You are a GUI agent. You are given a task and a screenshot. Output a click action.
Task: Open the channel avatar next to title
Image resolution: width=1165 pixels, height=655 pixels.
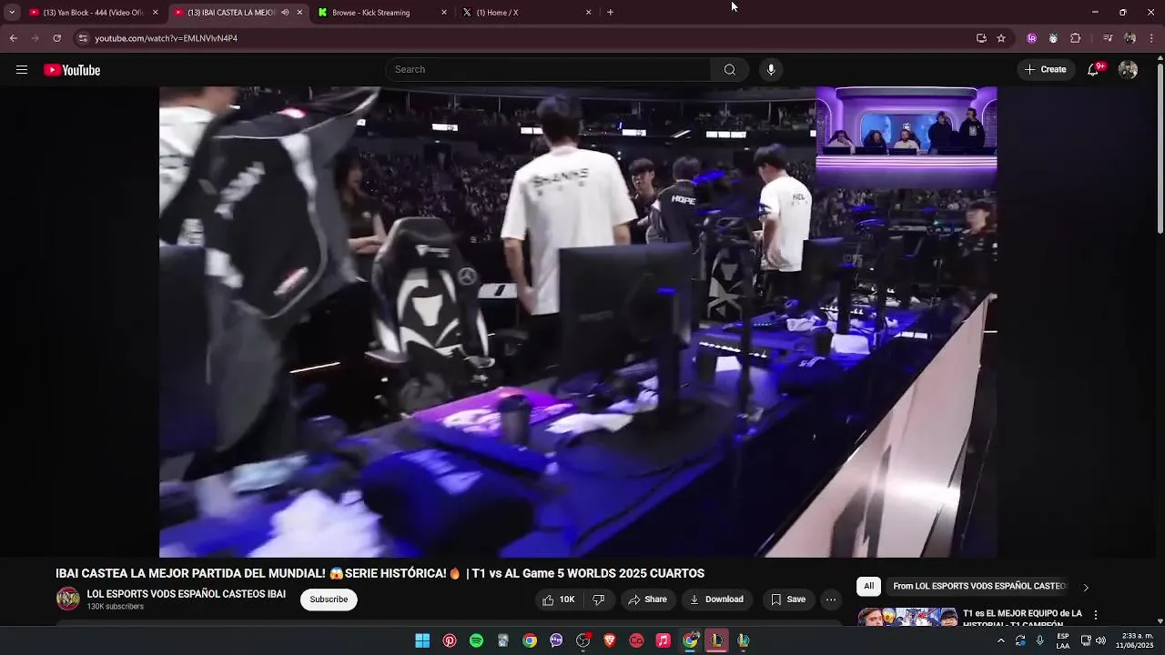(x=68, y=599)
